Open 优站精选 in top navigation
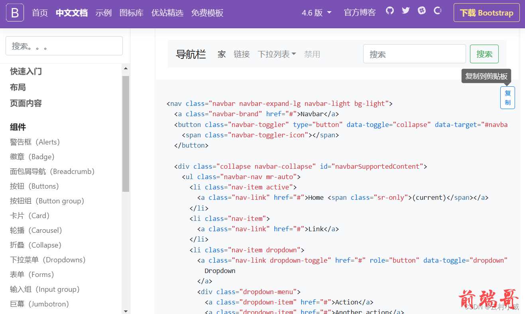525x314 pixels. tap(167, 13)
